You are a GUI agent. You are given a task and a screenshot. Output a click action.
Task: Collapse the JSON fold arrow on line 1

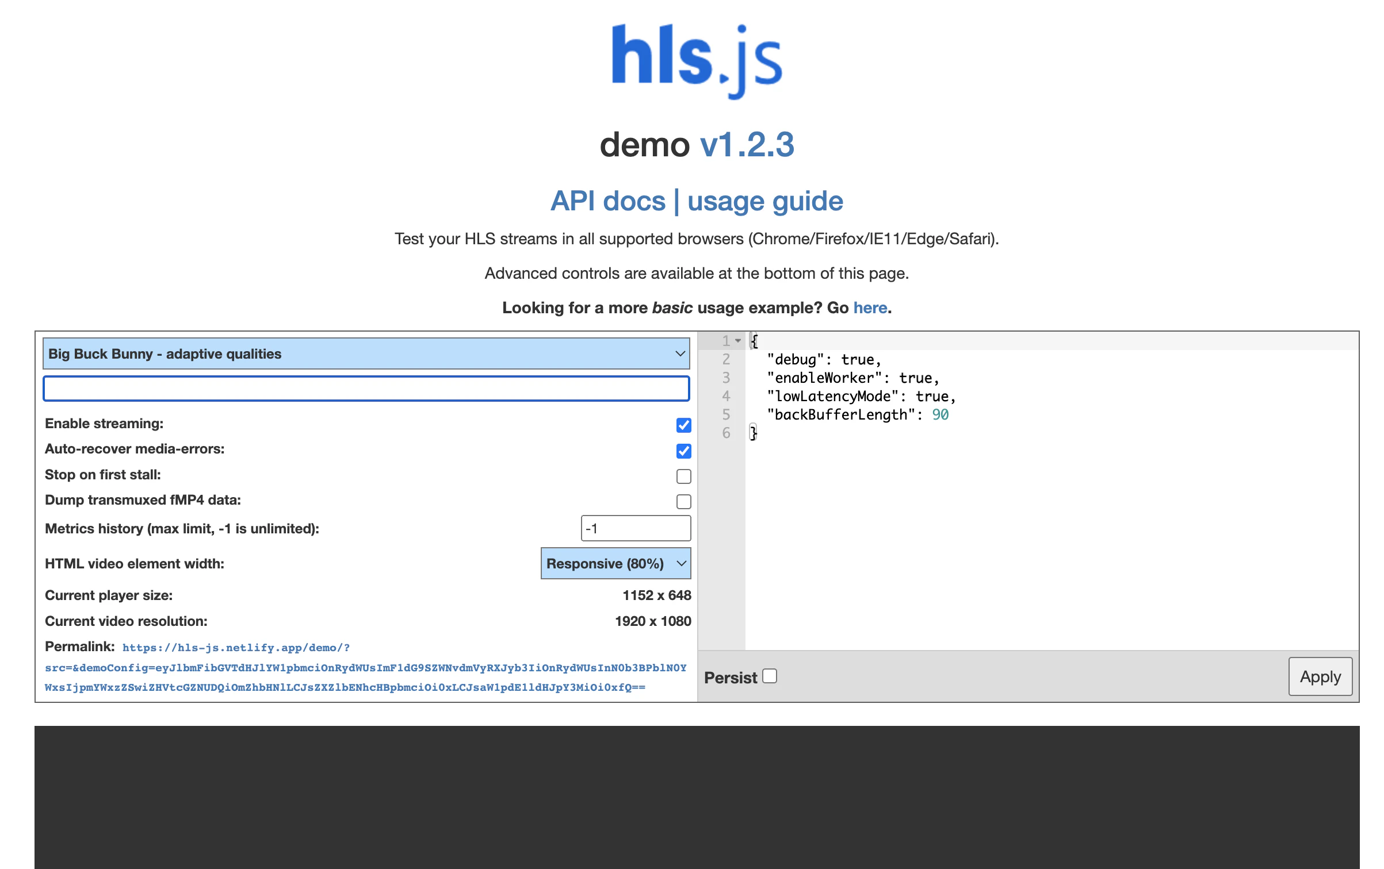[738, 341]
